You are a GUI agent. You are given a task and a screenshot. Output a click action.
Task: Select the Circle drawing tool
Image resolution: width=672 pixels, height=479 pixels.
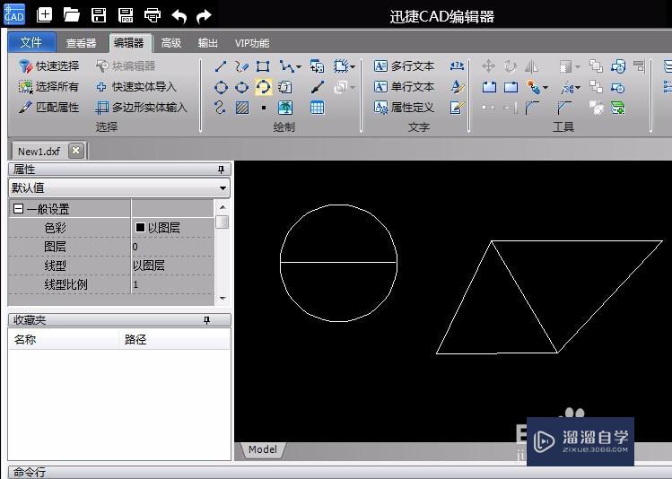(221, 87)
